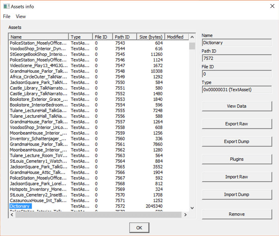Click the Path ID column header

(125, 37)
